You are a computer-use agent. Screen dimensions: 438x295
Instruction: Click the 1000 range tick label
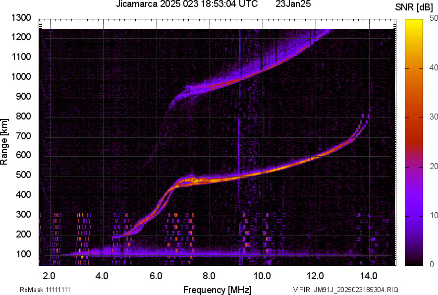click(21, 76)
